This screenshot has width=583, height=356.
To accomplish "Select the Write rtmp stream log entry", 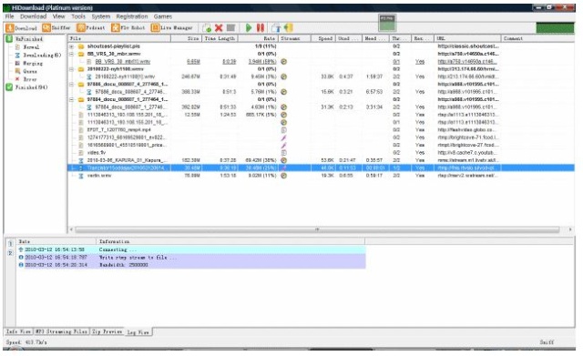I will point(191,257).
